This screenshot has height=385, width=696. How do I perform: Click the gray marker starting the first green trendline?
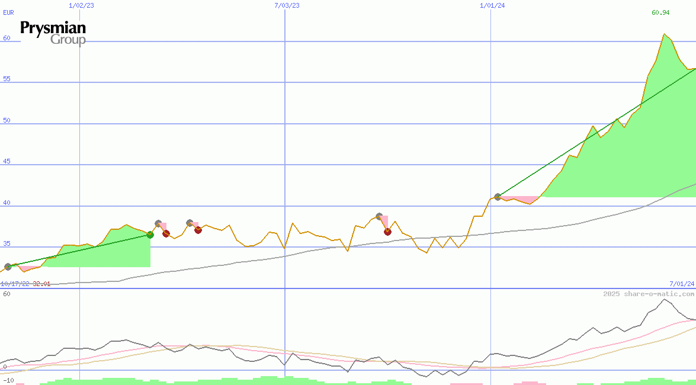click(8, 267)
